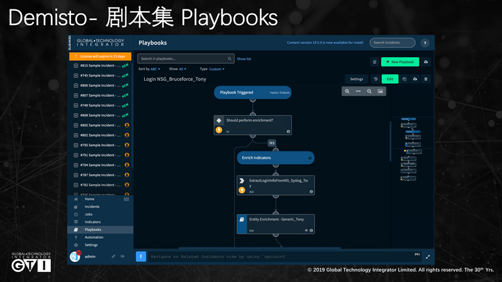Click the Content version 19.5.0 install link
Viewport: 502px width, 282px height.
click(x=325, y=43)
